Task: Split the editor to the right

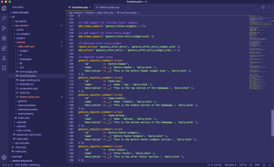Action: (263, 7)
